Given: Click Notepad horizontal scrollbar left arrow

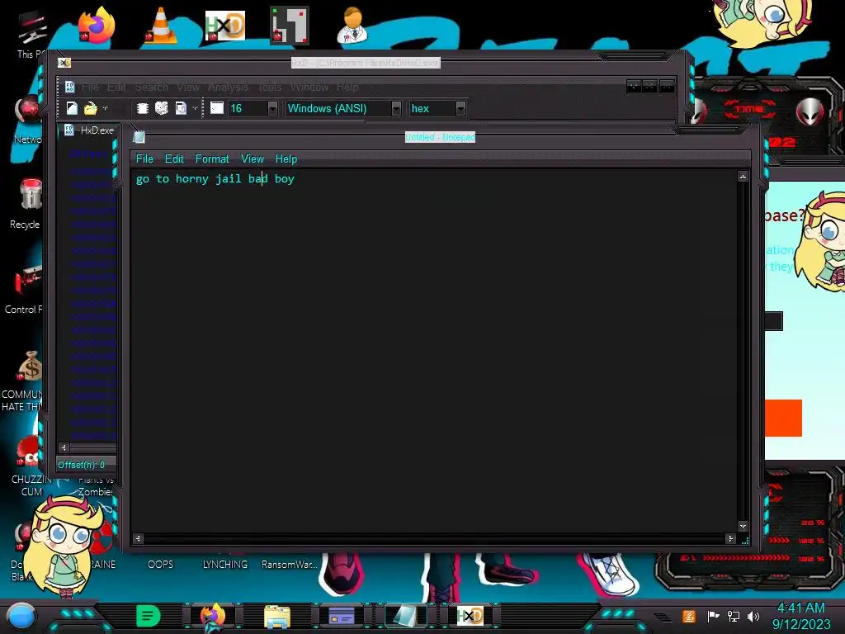Looking at the screenshot, I should (x=138, y=538).
